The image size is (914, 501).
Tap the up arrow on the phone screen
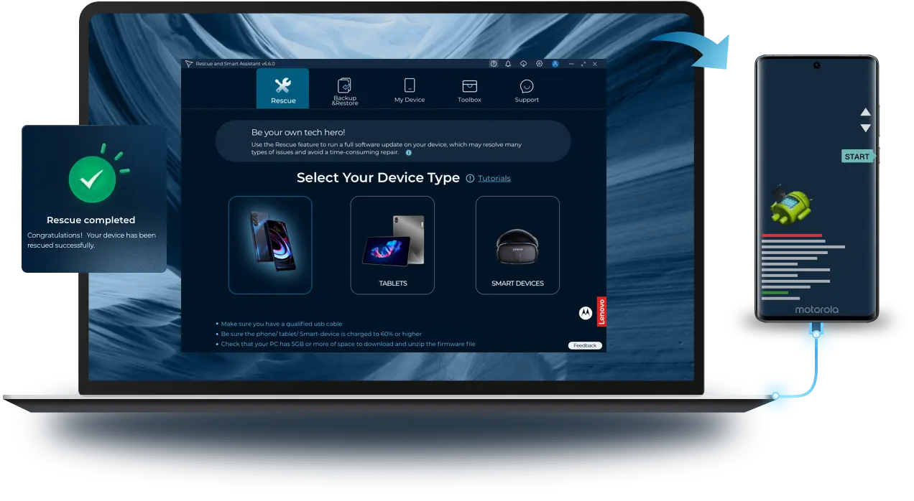click(x=866, y=112)
